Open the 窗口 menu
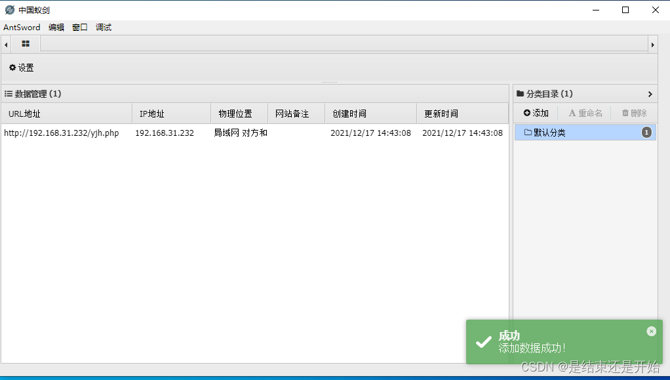670x380 pixels. coord(80,28)
